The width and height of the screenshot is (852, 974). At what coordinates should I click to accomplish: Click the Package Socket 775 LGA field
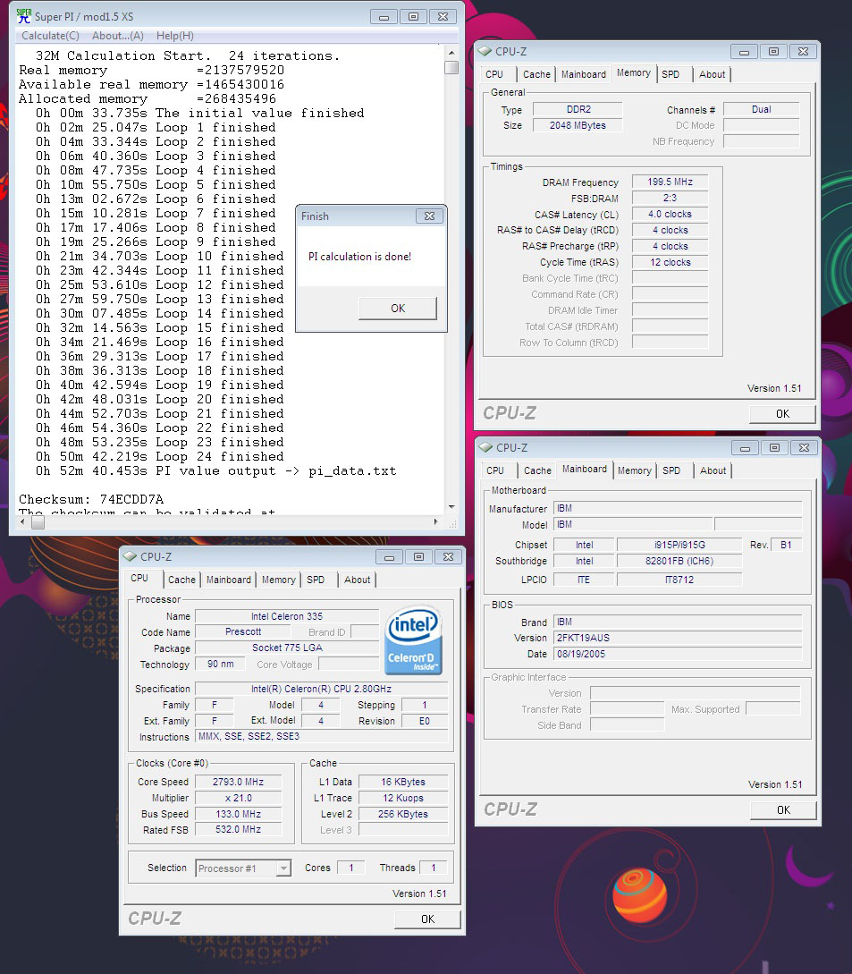point(287,648)
